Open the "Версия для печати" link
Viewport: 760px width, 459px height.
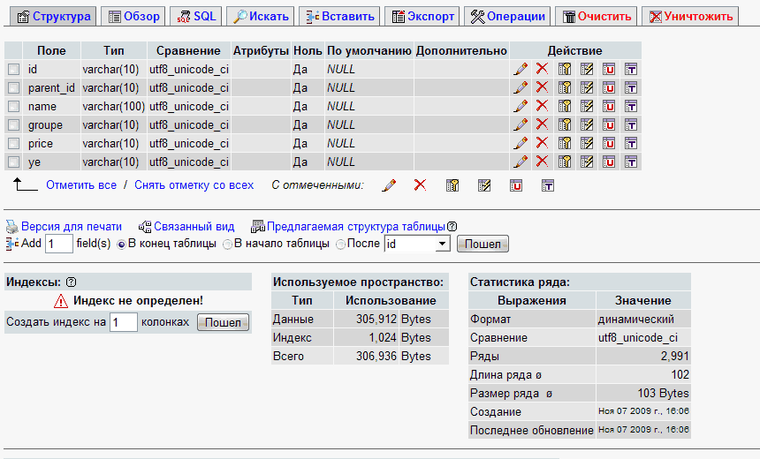[71, 227]
